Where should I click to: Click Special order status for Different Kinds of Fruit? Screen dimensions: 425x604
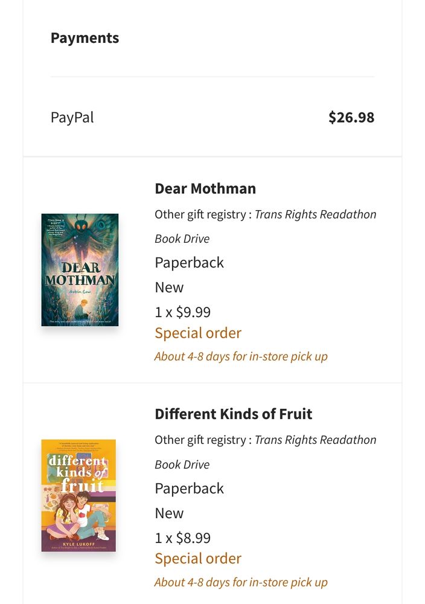click(198, 559)
